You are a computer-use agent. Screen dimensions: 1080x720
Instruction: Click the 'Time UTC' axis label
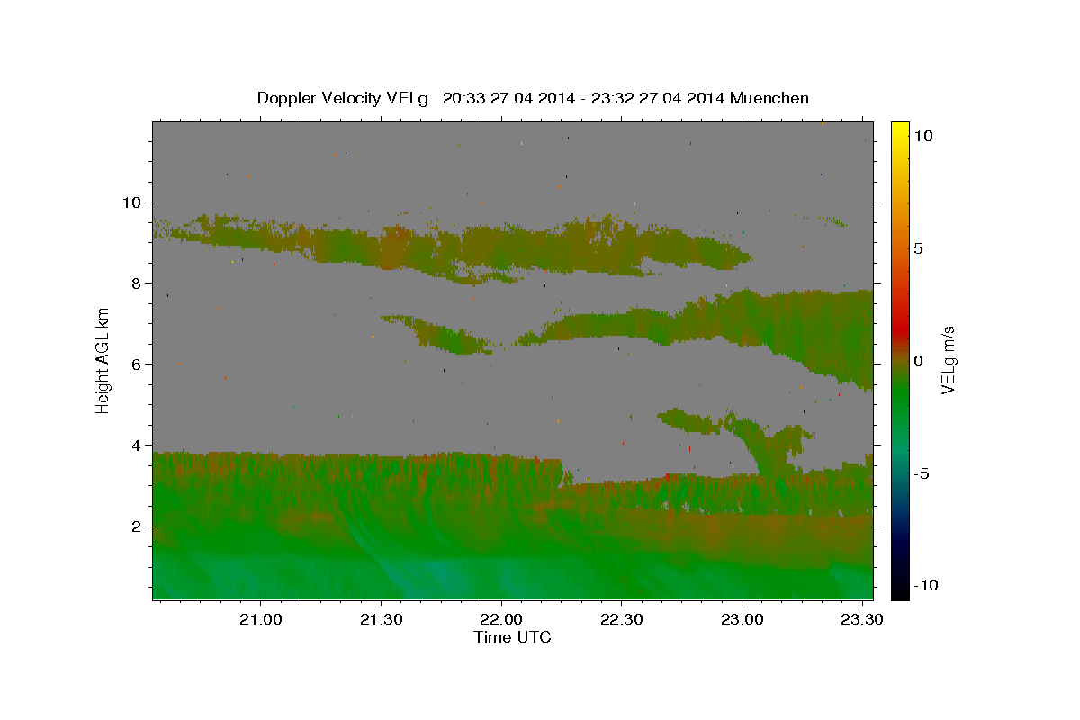[512, 637]
